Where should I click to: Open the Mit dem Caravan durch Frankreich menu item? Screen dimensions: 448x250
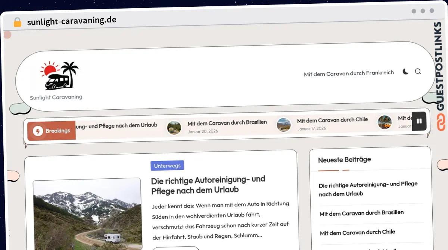pos(349,73)
